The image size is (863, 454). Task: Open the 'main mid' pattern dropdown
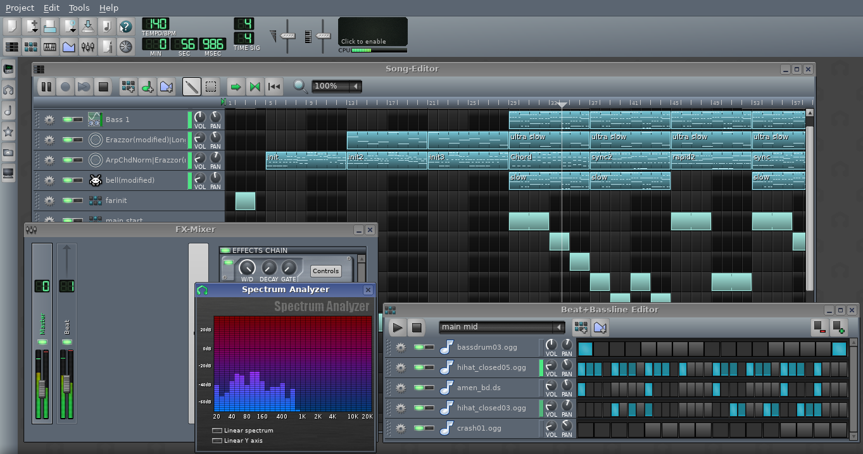click(501, 327)
